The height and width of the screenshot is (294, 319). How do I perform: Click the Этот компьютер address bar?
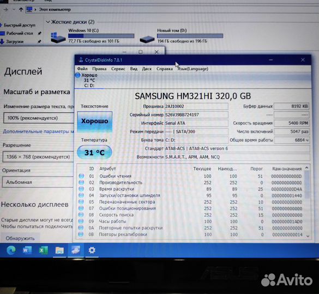coord(172,9)
